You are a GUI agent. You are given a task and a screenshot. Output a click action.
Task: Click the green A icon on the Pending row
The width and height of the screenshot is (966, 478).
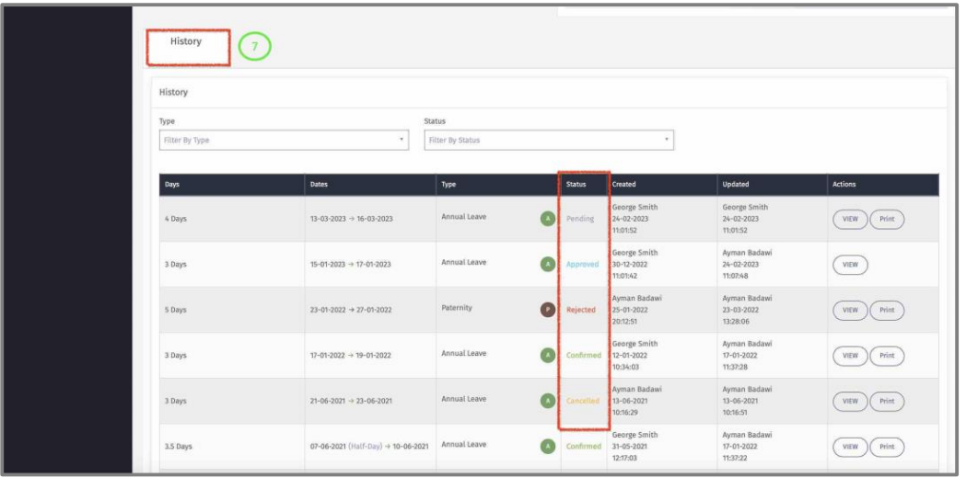coord(546,219)
